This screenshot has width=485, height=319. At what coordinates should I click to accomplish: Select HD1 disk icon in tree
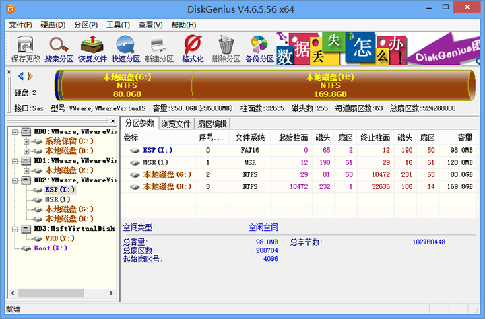click(x=26, y=161)
